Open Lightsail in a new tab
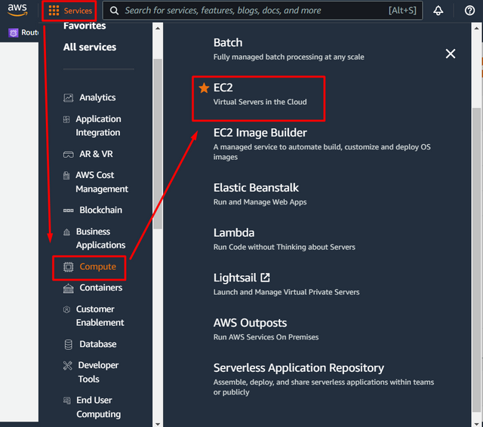 pyautogui.click(x=235, y=278)
